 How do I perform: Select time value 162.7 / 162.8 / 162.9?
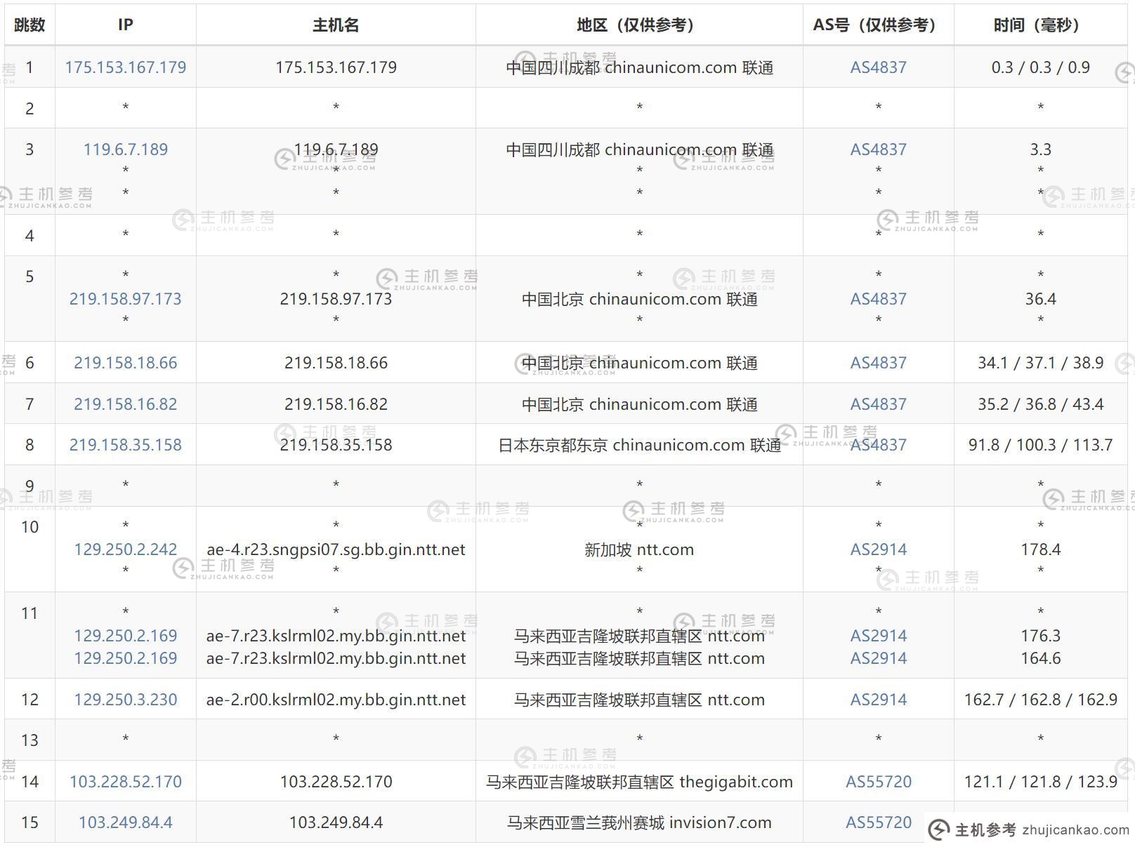click(1040, 700)
